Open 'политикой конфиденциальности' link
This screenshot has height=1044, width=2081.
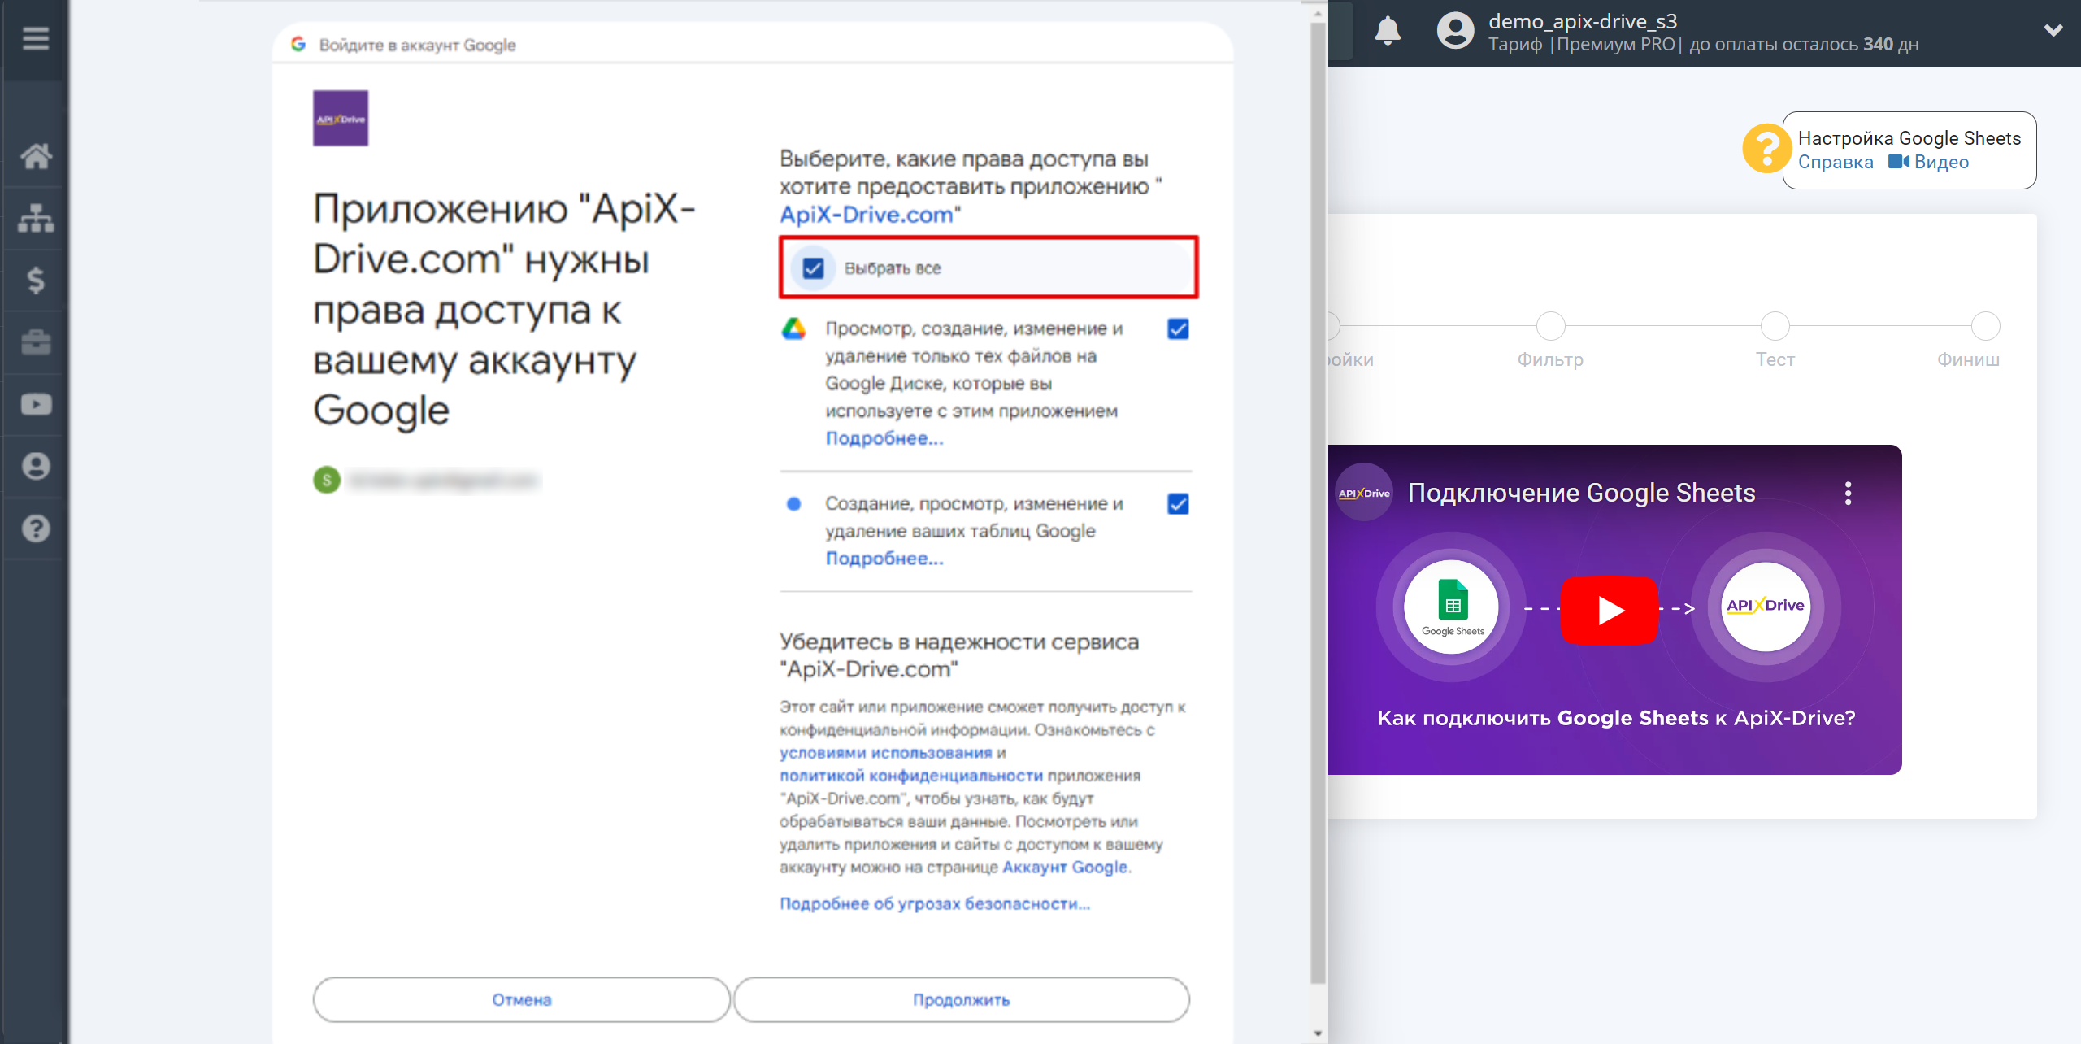(911, 776)
